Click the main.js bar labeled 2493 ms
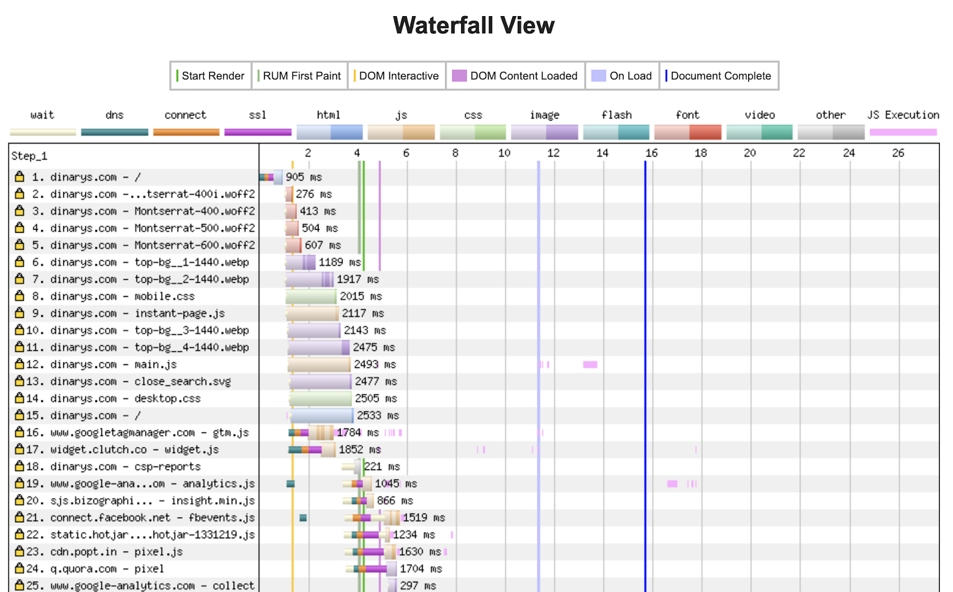The image size is (953, 592). coord(319,364)
